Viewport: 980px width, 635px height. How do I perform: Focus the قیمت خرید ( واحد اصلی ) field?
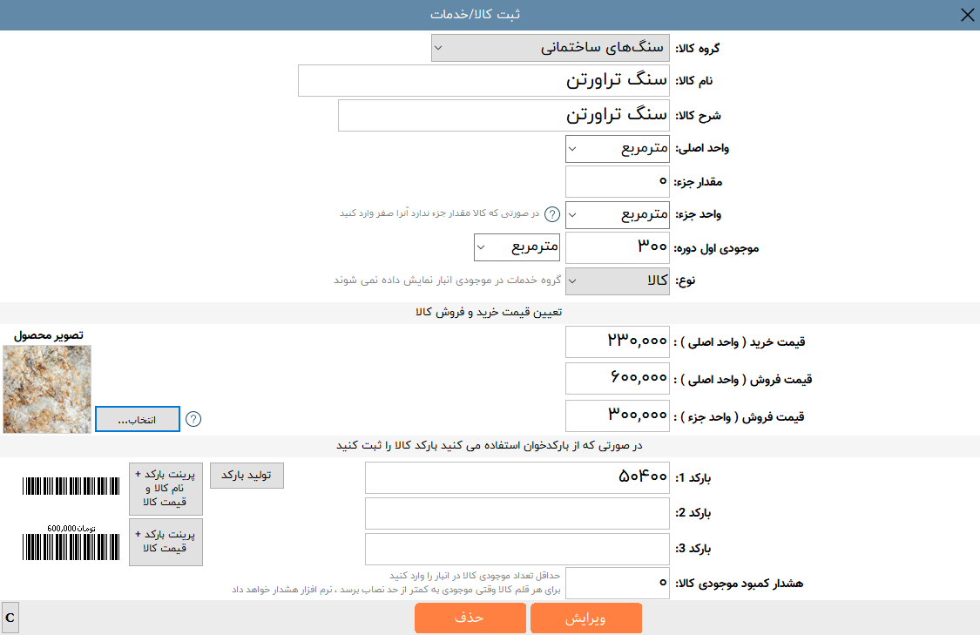pyautogui.click(x=618, y=341)
